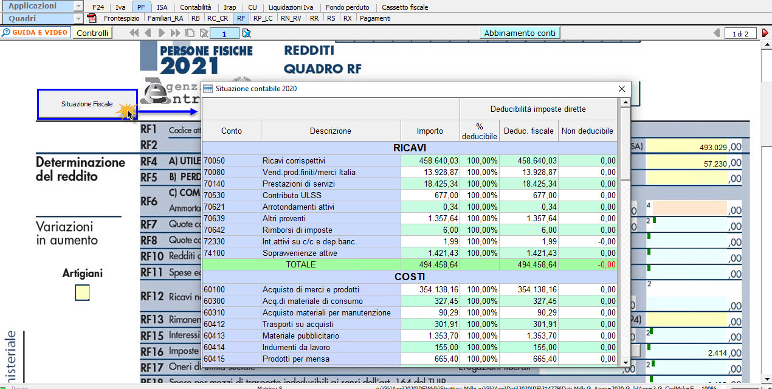Click the dialog vertical scrollbar thumb
Screen dimensions: 772x389
tap(625, 143)
